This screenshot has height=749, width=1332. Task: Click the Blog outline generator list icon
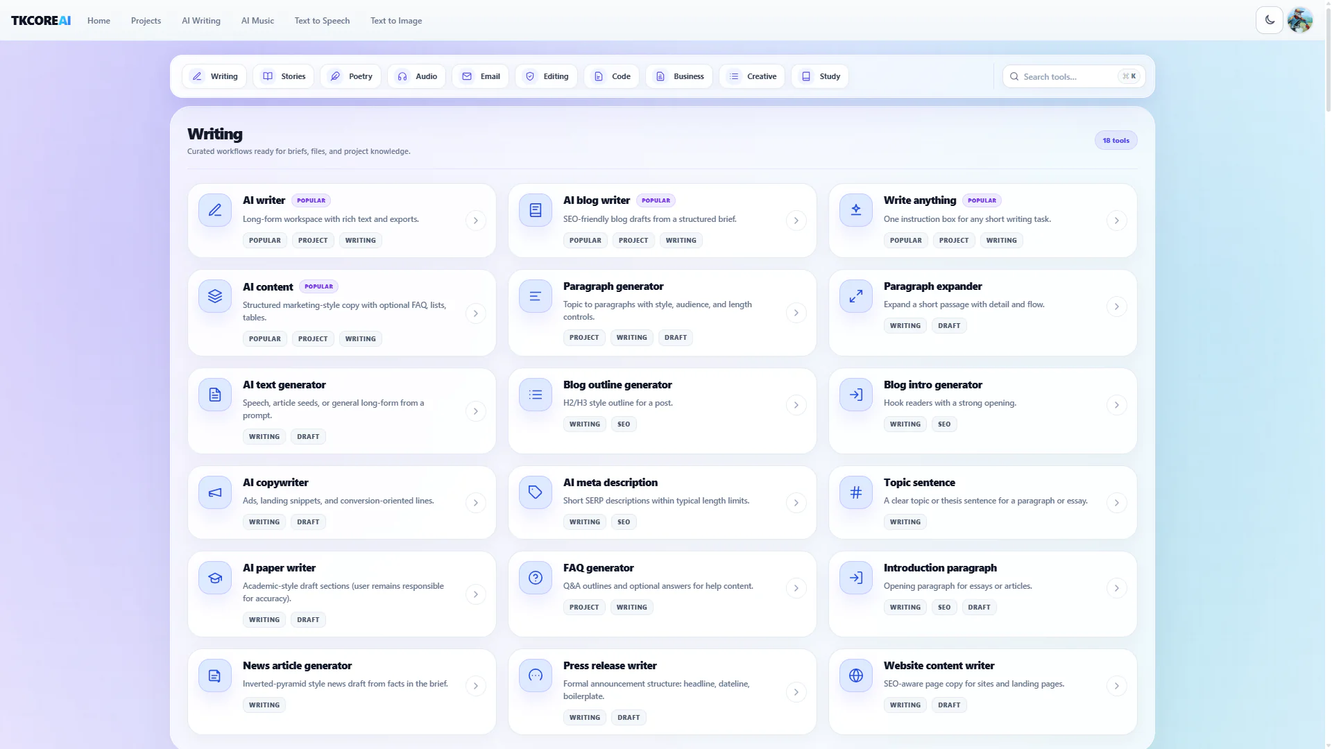tap(536, 395)
